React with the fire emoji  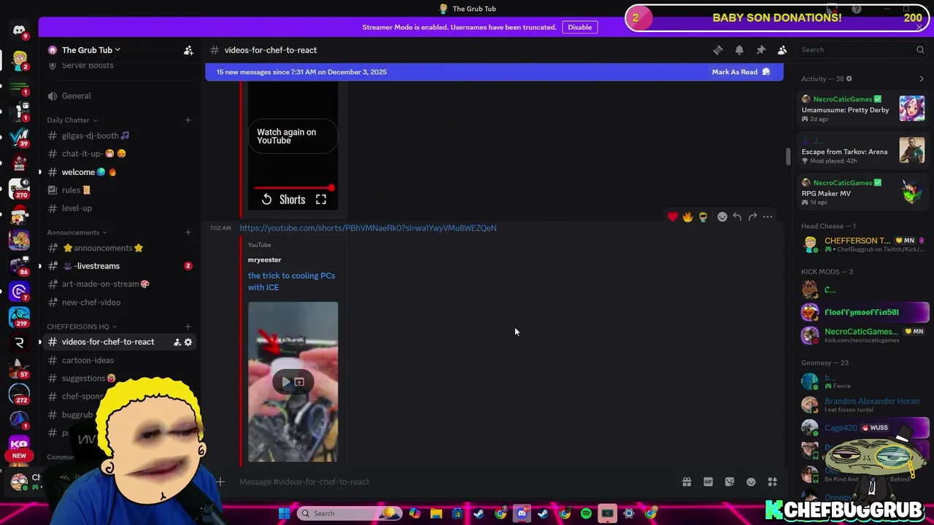687,217
